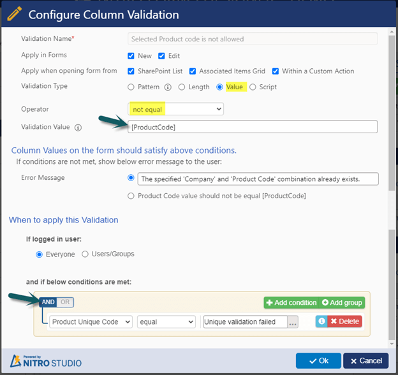Click the scrollbar up arrow
The image size is (398, 375).
click(x=392, y=32)
